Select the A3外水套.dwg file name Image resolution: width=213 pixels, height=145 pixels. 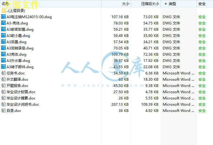18,60
